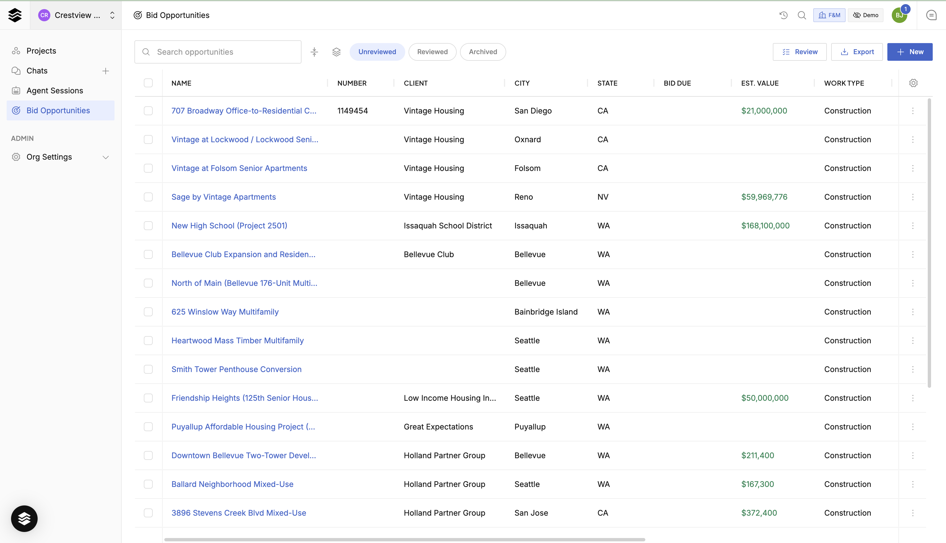
Task: Open the Crestview organization switcher
Action: click(76, 15)
